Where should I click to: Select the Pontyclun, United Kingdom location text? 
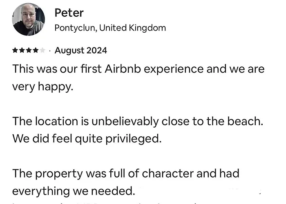pyautogui.click(x=110, y=28)
